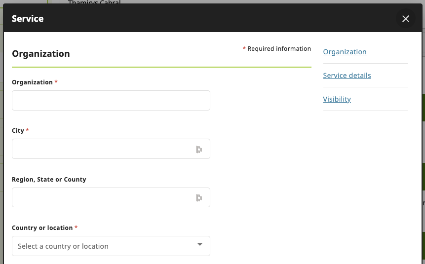The image size is (425, 264).
Task: Click the 'Service' dialog title
Action: coord(28,19)
